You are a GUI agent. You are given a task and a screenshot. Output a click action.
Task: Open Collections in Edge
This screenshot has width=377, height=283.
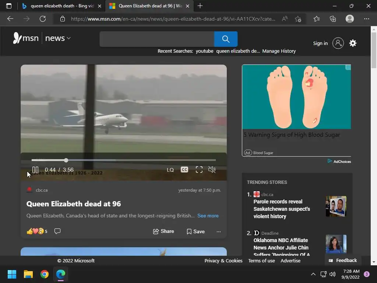pyautogui.click(x=333, y=19)
